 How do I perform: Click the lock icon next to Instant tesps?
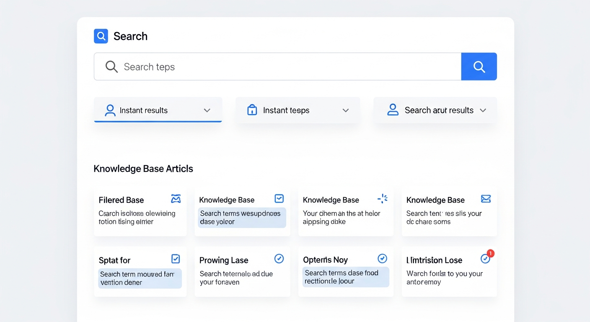[252, 110]
